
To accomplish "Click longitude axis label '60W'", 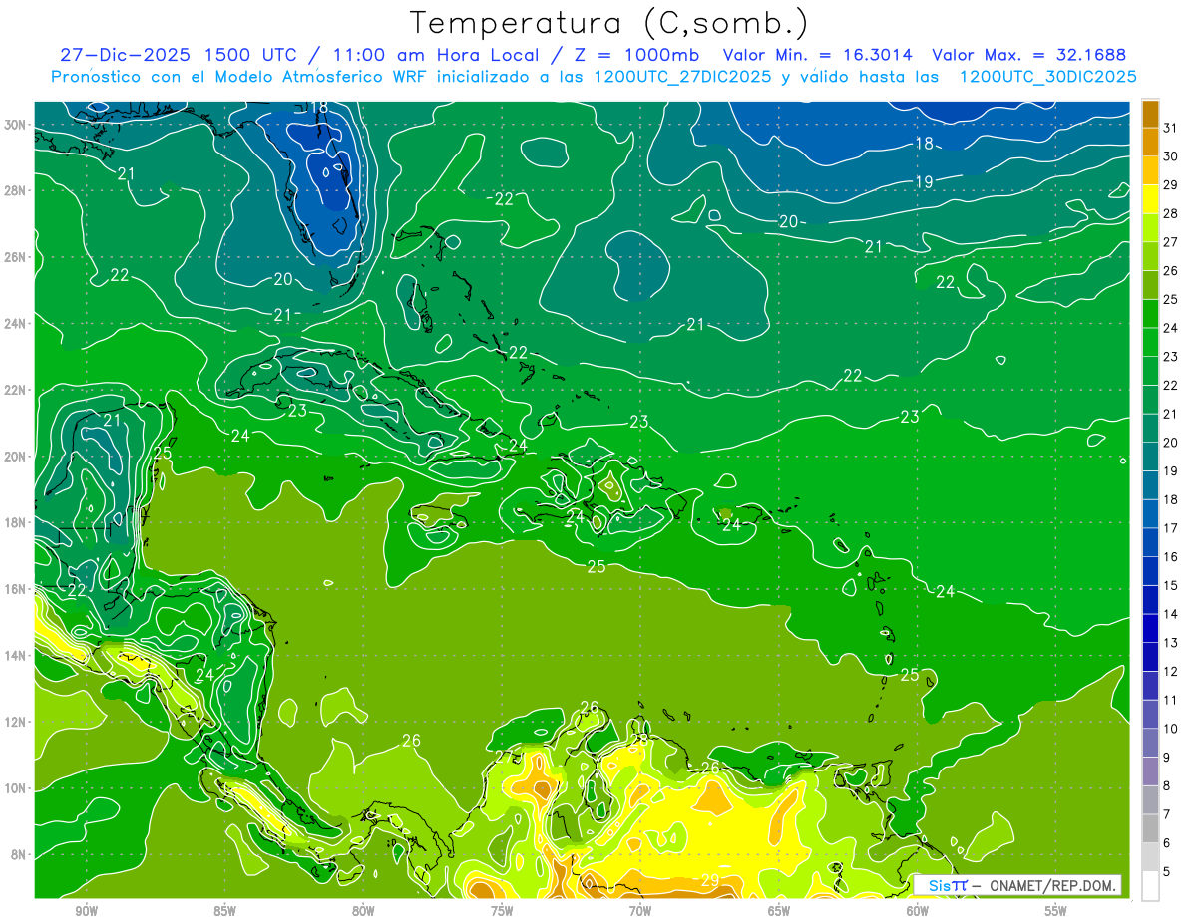I will point(918,911).
